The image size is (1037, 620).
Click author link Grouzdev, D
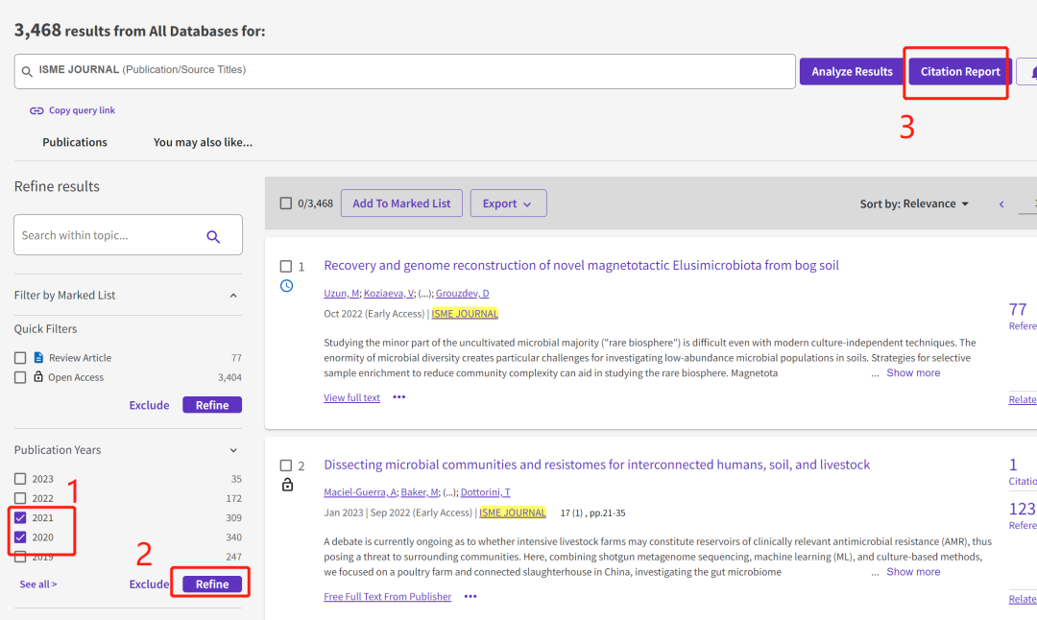pos(462,293)
